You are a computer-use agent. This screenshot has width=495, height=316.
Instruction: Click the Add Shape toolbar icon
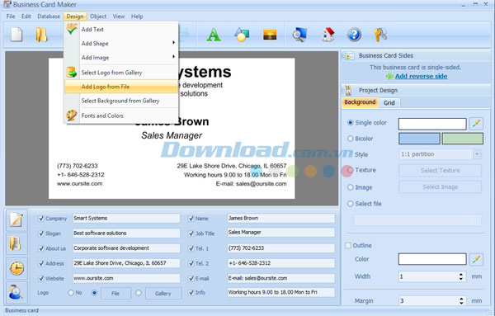[242, 35]
